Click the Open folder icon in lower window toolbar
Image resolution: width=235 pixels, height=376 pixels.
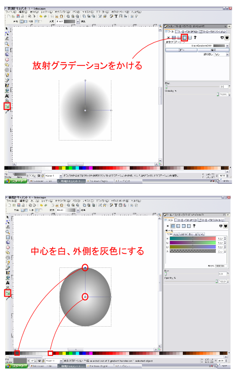[14, 205]
